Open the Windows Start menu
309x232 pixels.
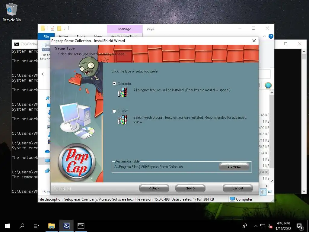point(7,226)
